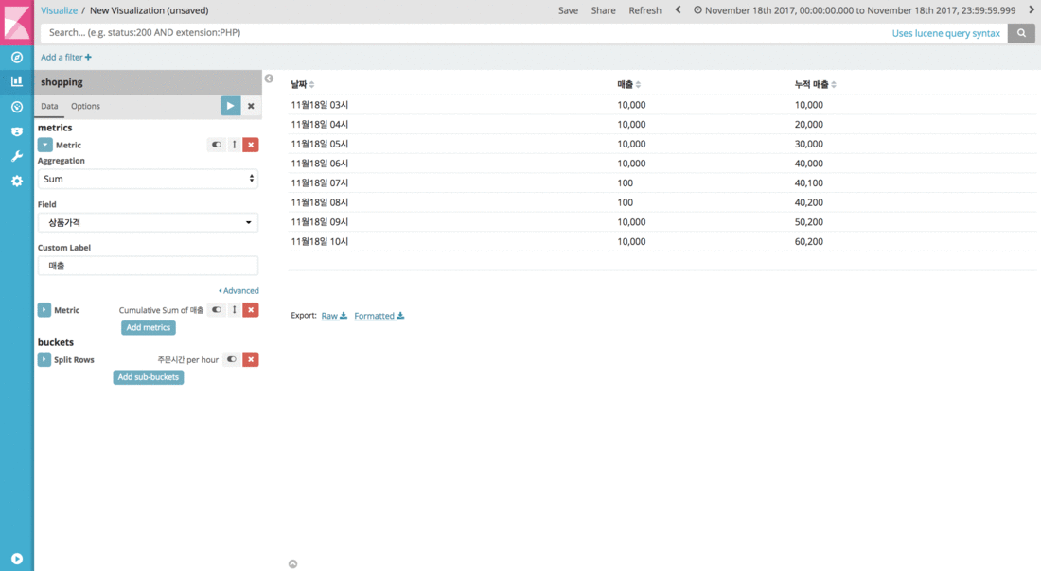The width and height of the screenshot is (1041, 571).
Task: Open the Timelion icon in sidebar
Action: (x=16, y=107)
